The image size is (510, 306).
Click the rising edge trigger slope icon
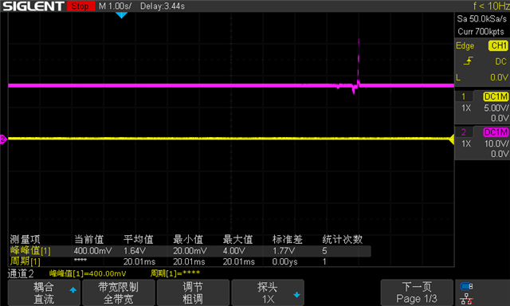[468, 61]
